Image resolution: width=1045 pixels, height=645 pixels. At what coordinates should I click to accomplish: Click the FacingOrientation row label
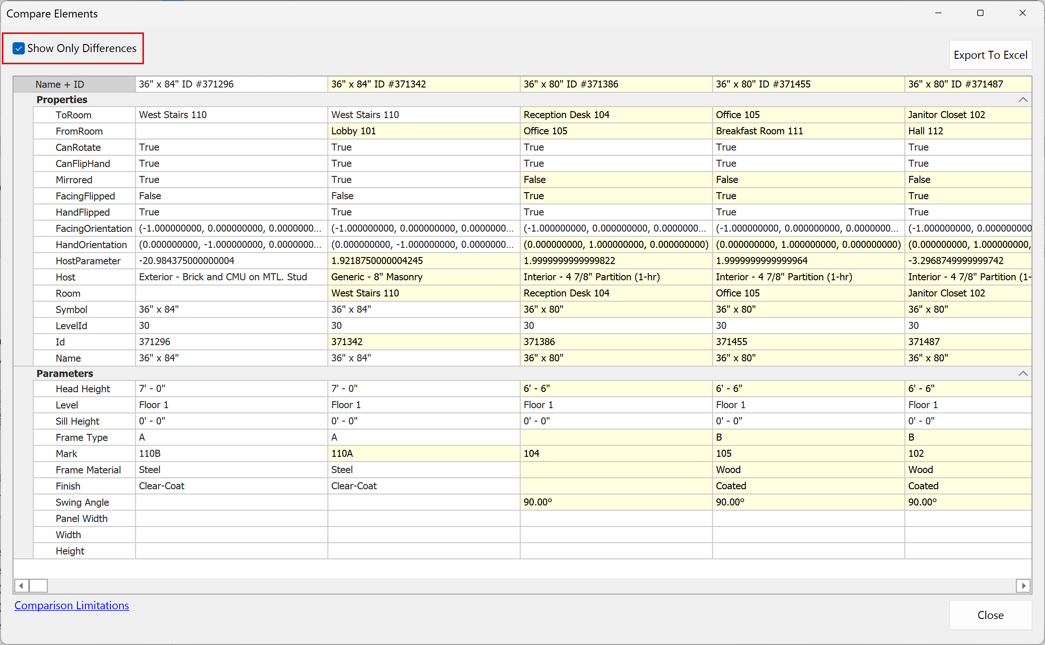[85, 229]
